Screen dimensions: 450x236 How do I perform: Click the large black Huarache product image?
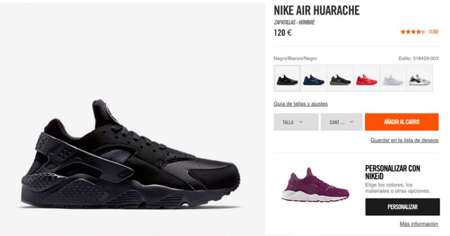tap(130, 154)
